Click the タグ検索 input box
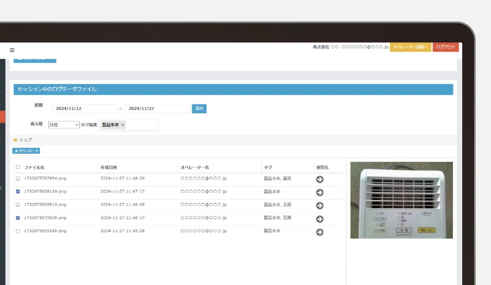 (x=129, y=125)
